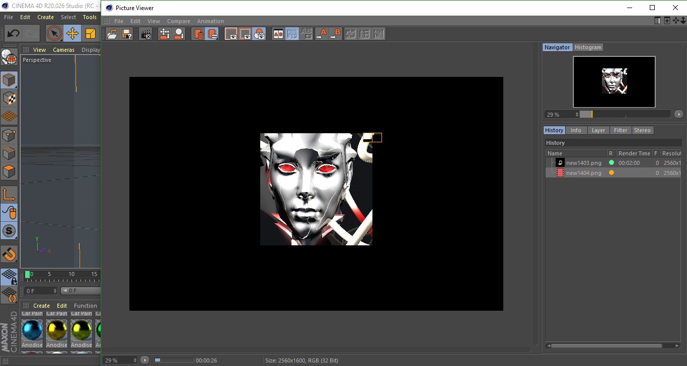Select new1403.png in History list
This screenshot has width=687, height=366.
coord(583,163)
